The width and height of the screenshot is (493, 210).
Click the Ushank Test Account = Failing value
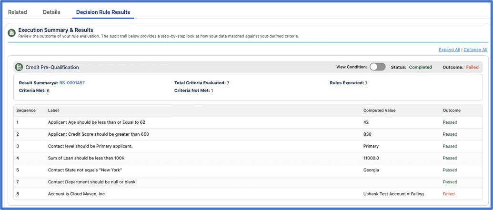[x=393, y=194]
